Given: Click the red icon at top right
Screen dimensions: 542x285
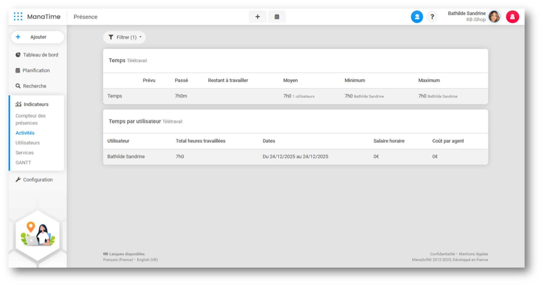Looking at the screenshot, I should (512, 17).
